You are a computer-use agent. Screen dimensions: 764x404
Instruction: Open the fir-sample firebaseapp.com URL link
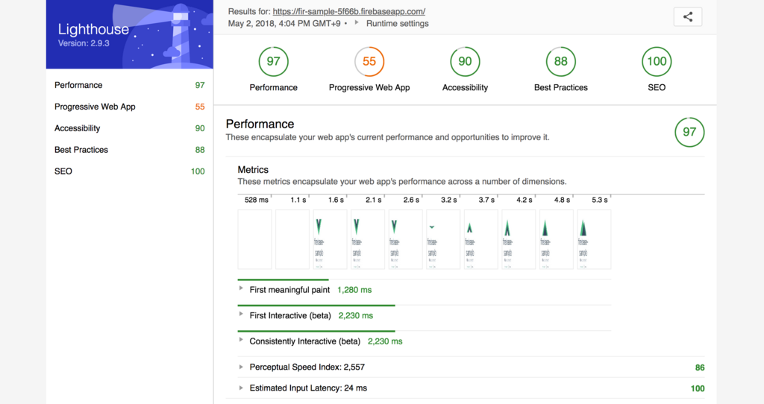(x=349, y=11)
